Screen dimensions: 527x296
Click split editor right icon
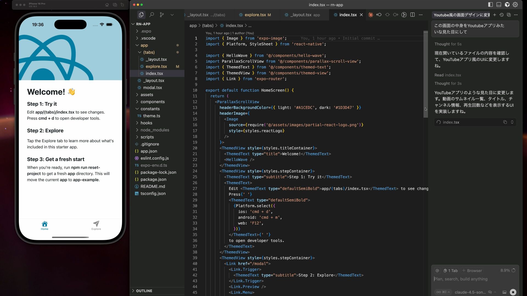(412, 15)
